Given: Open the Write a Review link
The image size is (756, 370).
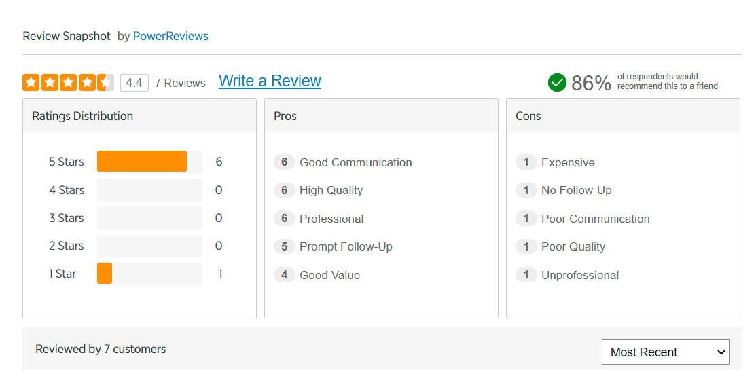Looking at the screenshot, I should tap(270, 81).
